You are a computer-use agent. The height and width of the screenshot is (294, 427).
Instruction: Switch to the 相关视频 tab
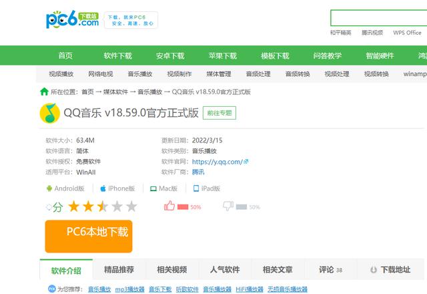pos(172,270)
